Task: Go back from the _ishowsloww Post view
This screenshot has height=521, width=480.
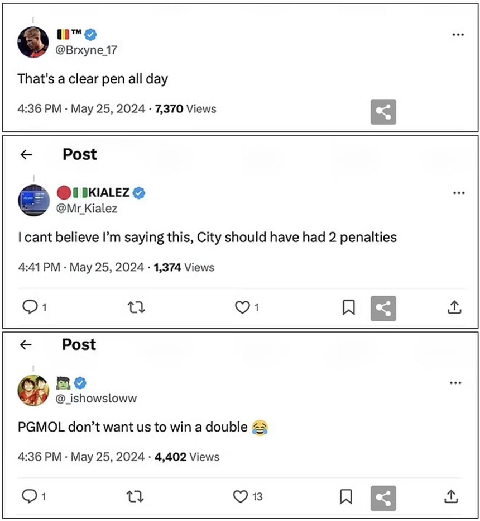Action: pyautogui.click(x=26, y=345)
